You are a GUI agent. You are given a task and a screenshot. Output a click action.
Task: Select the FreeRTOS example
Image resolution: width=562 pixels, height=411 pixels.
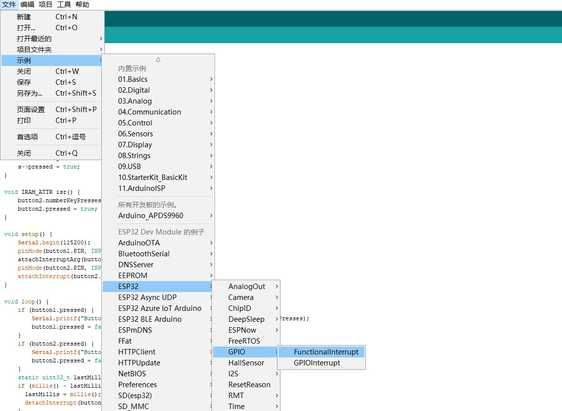tap(246, 341)
